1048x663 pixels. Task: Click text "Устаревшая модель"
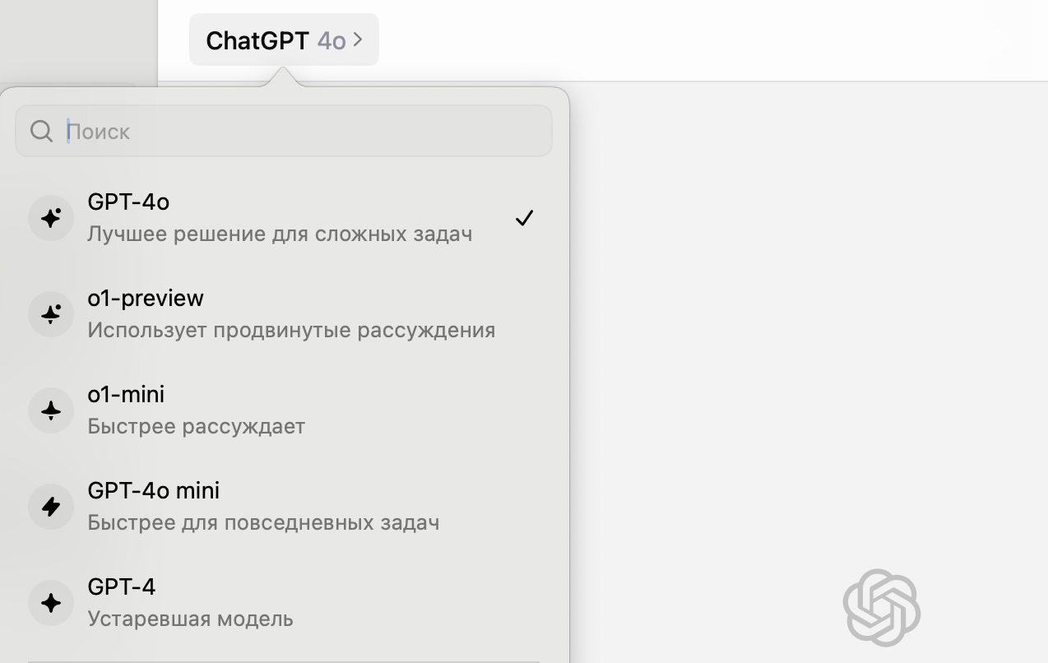coord(190,619)
